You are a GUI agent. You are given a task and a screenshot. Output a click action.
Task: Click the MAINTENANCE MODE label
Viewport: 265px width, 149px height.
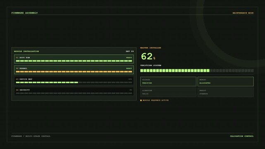[243, 13]
